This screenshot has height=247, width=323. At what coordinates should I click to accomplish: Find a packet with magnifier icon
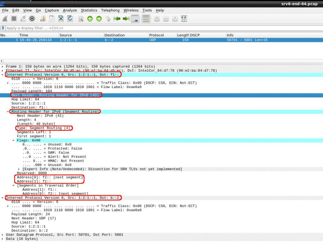81,19
